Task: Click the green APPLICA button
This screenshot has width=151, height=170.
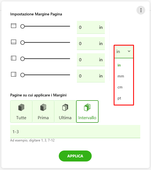Action: [75, 156]
